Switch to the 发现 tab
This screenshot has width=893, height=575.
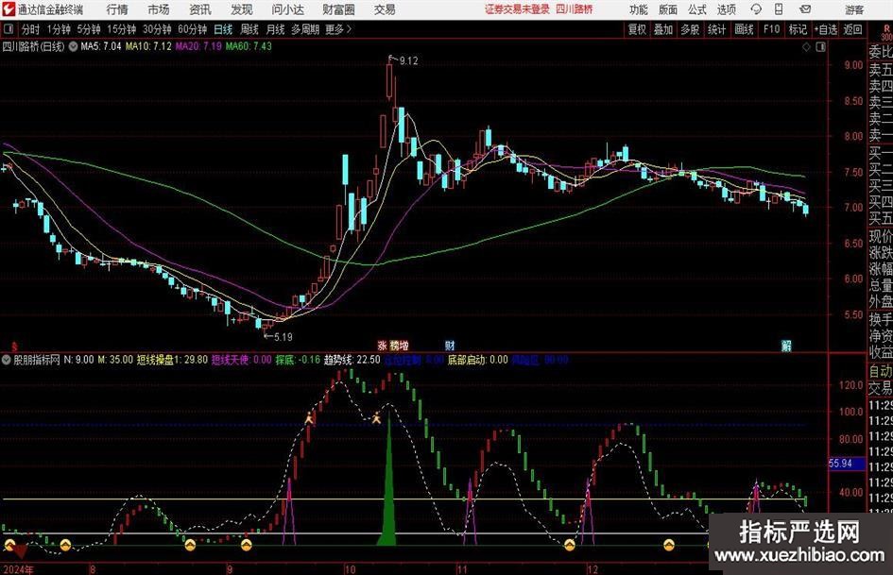tap(242, 9)
